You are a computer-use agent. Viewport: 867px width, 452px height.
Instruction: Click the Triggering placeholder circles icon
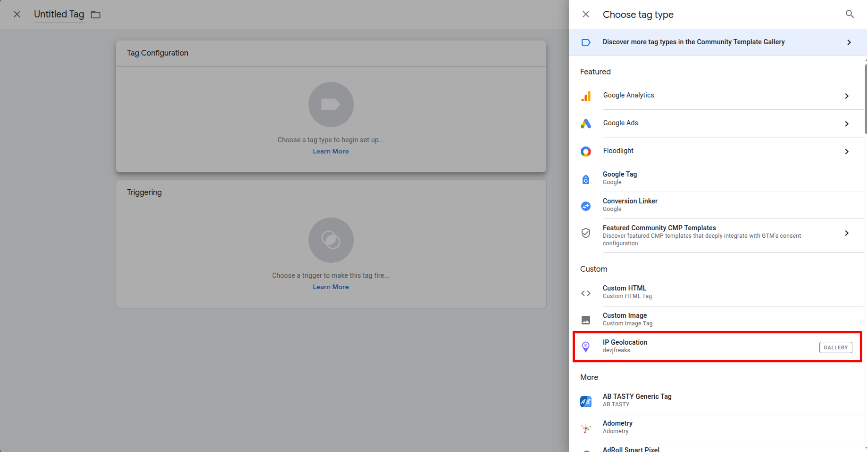pos(331,240)
